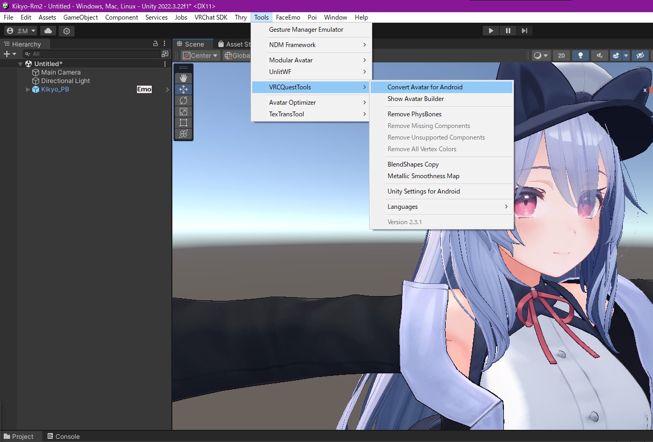This screenshot has width=653, height=442.
Task: Open UnlitWF submenu
Action: click(311, 72)
